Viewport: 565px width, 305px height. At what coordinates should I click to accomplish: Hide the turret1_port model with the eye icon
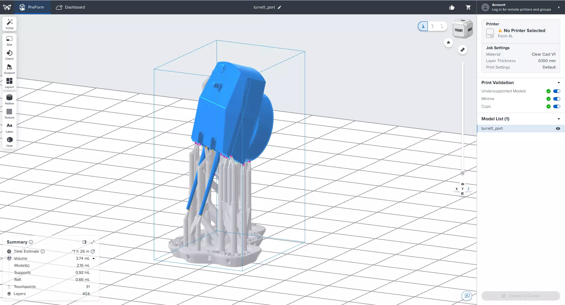pyautogui.click(x=558, y=129)
